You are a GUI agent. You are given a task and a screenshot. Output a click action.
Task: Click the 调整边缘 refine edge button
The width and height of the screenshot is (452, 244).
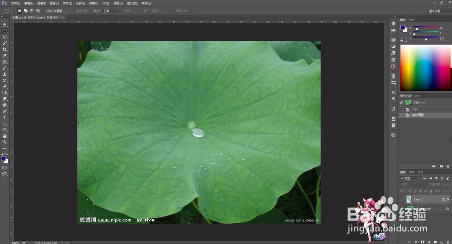point(183,11)
